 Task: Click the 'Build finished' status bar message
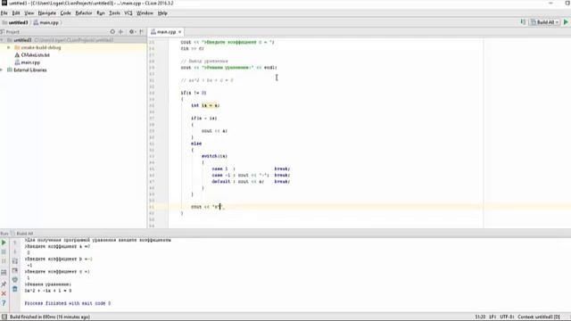pos(50,317)
